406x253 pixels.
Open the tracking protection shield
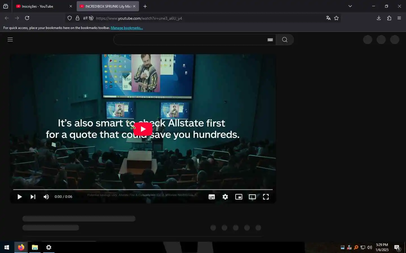click(70, 18)
